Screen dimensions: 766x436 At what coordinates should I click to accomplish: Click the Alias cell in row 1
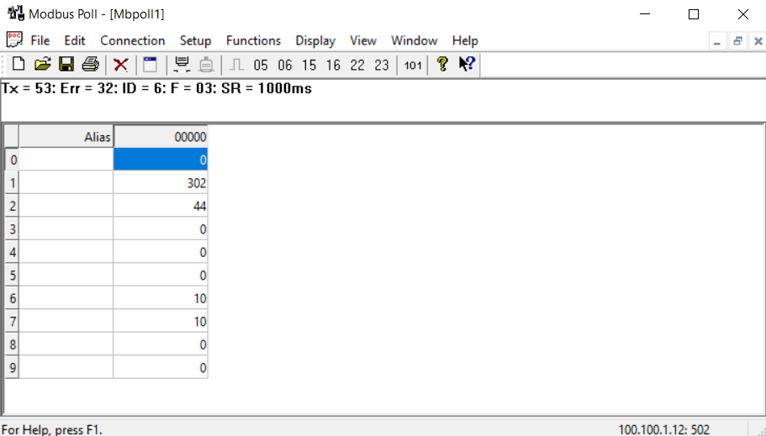click(66, 182)
